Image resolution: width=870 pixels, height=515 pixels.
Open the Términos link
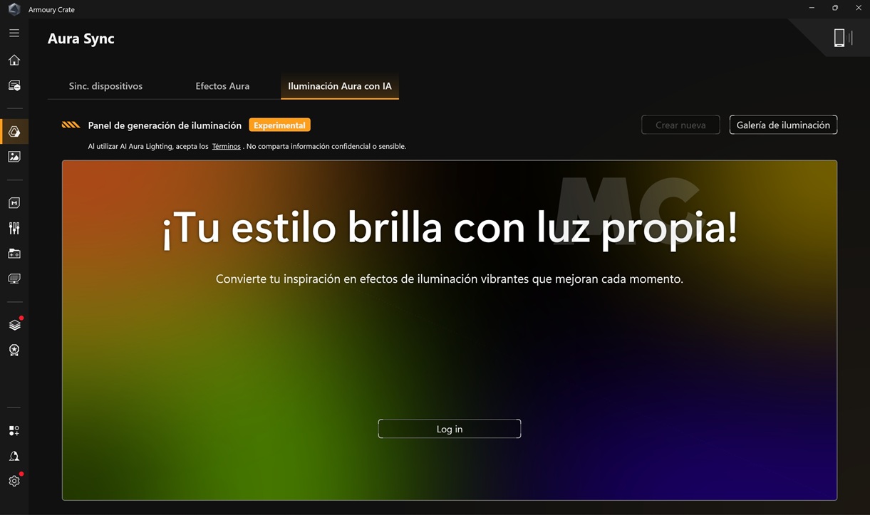(x=226, y=147)
